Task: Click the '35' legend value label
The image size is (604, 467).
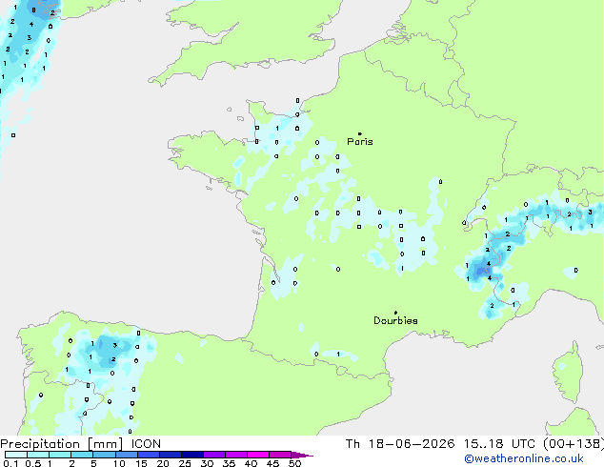Action: (229, 463)
